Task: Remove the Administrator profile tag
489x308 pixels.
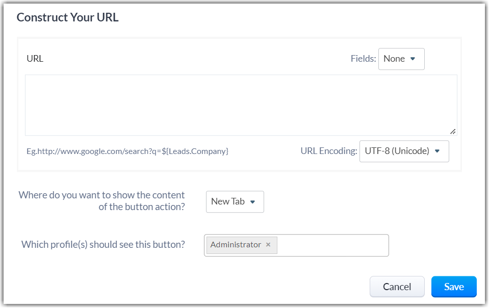Action: coord(268,245)
